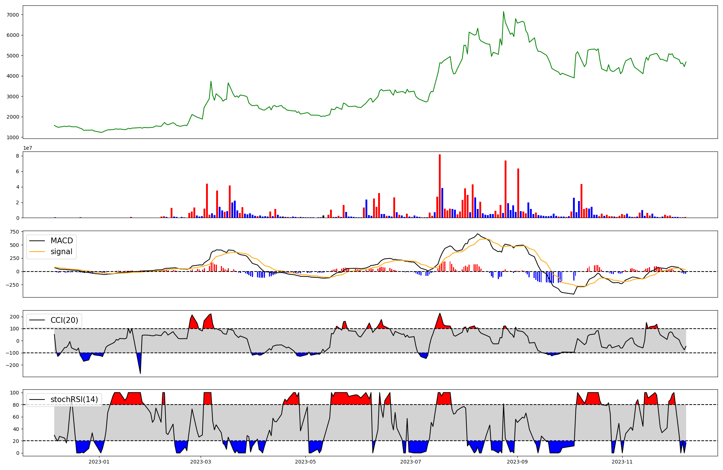Click the CCI(20) legend entry
723x470 pixels.
tap(64, 320)
